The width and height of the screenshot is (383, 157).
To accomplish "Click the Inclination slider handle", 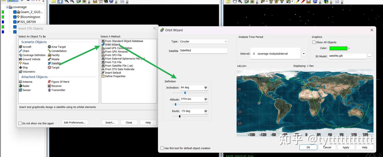I will [x=185, y=93].
